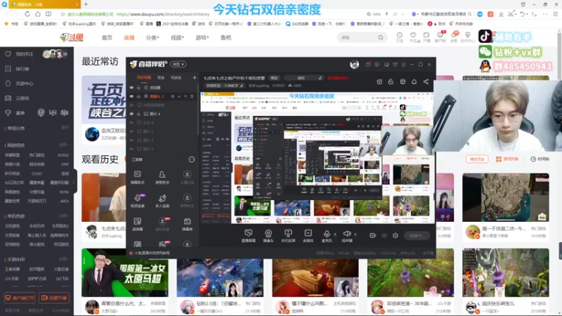The width and height of the screenshot is (562, 316).
Task: Toggle the preview eye icon in bottom bar
Action: tap(384, 235)
